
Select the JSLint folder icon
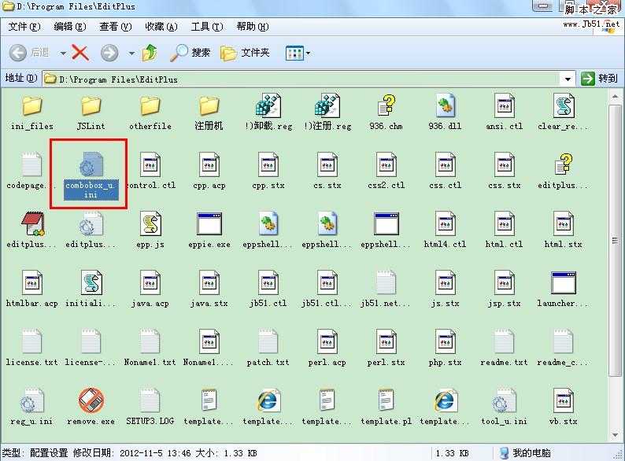pyautogui.click(x=91, y=106)
